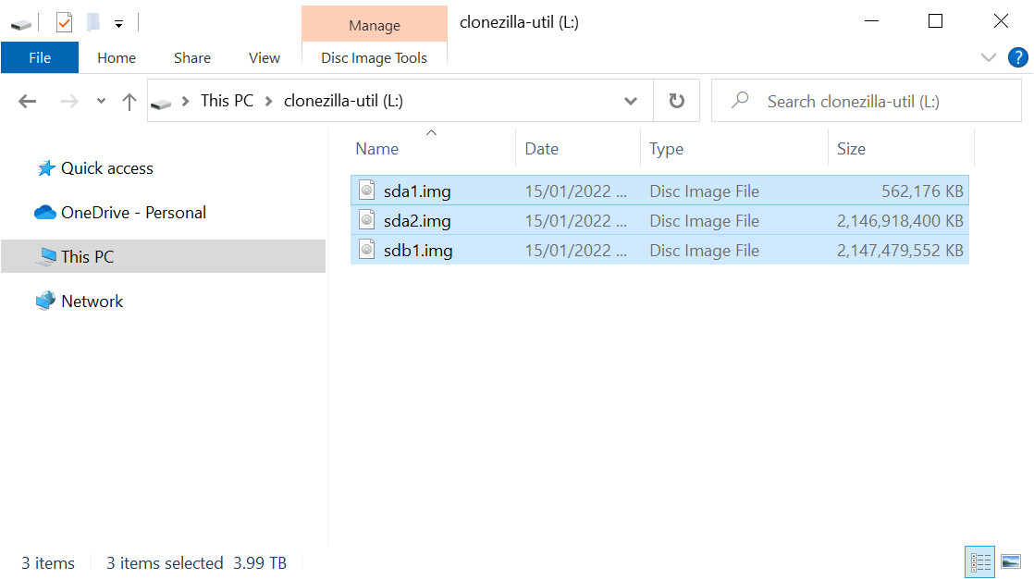The width and height of the screenshot is (1034, 579).
Task: Open the View ribbon tab
Action: [x=265, y=57]
